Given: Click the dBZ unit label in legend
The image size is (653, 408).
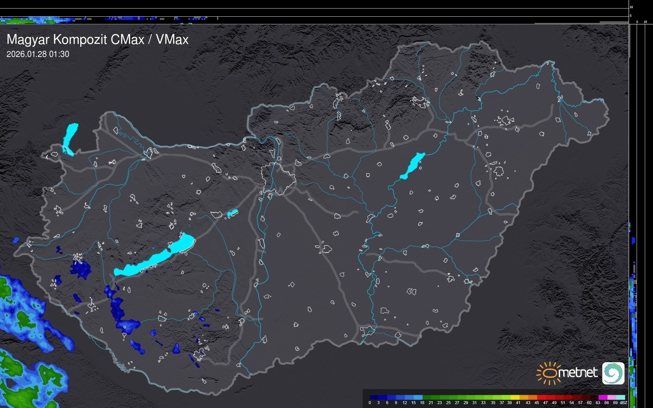Looking at the screenshot, I should pos(624,403).
